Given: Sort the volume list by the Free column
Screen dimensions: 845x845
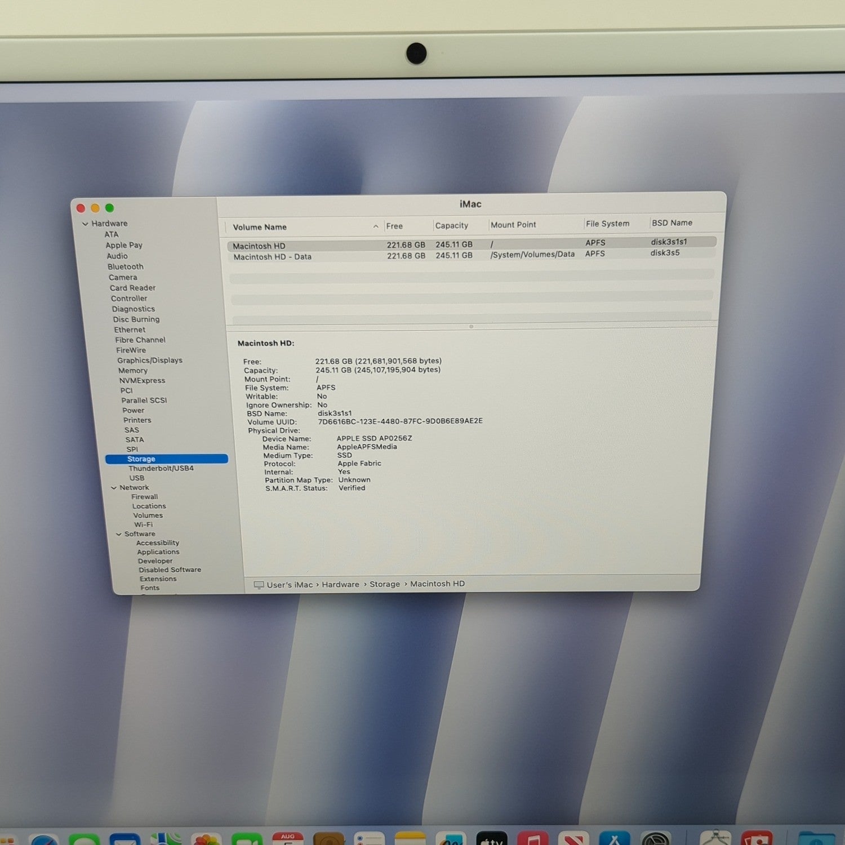Looking at the screenshot, I should point(394,226).
